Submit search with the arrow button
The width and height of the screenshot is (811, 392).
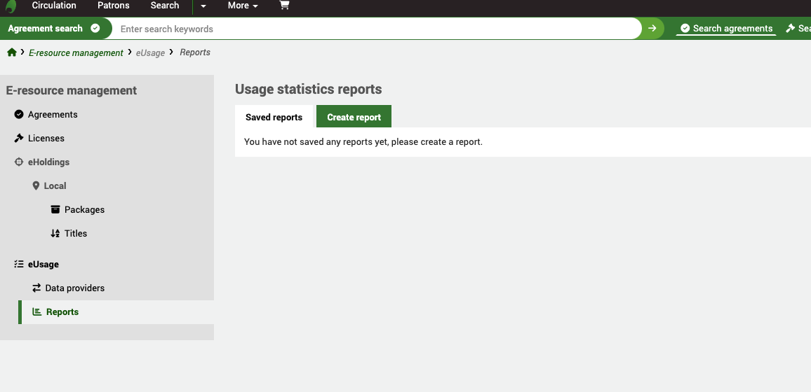coord(652,29)
